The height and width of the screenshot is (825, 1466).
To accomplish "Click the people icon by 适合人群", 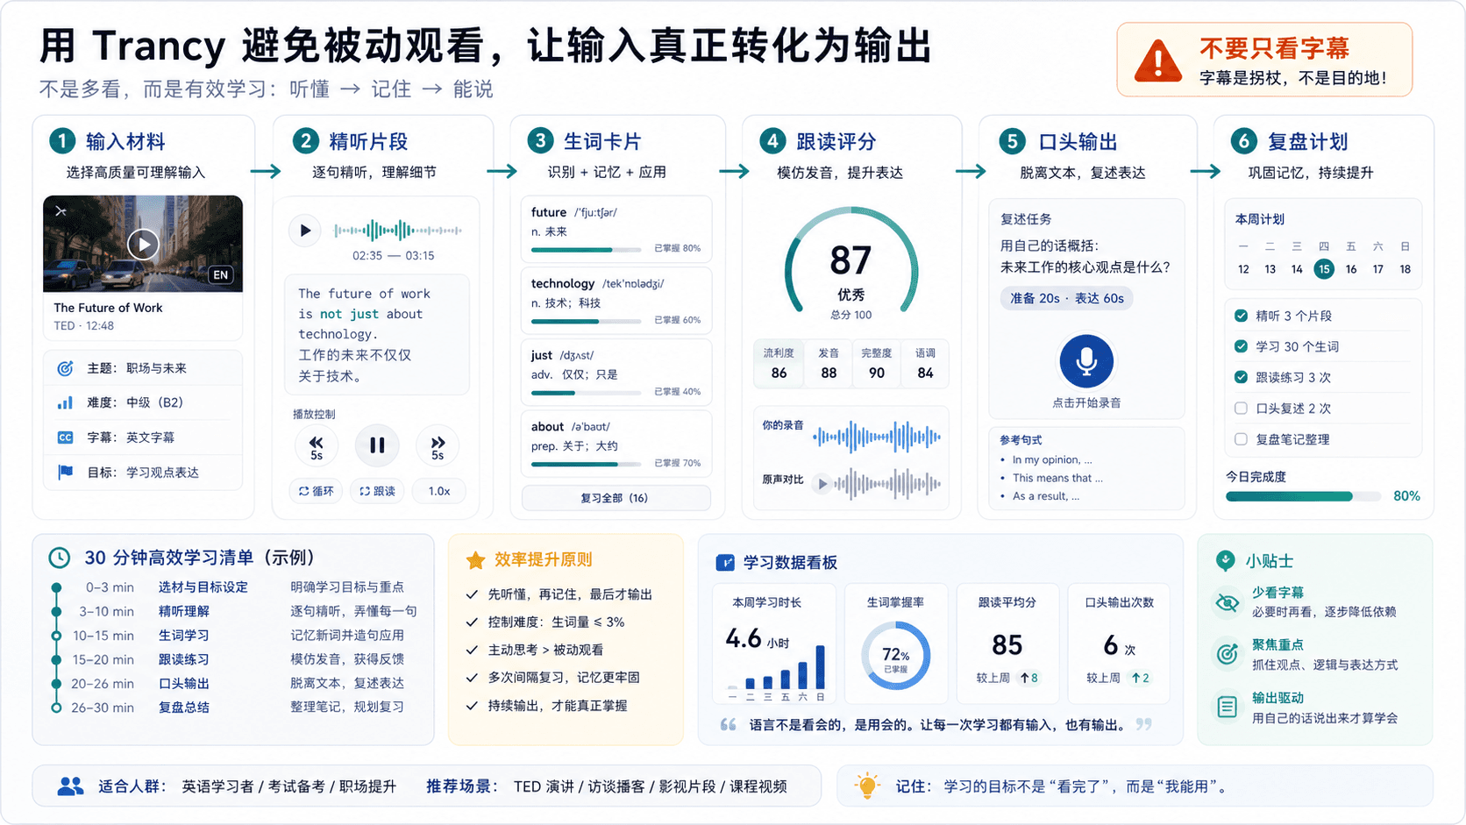I will pos(70,786).
